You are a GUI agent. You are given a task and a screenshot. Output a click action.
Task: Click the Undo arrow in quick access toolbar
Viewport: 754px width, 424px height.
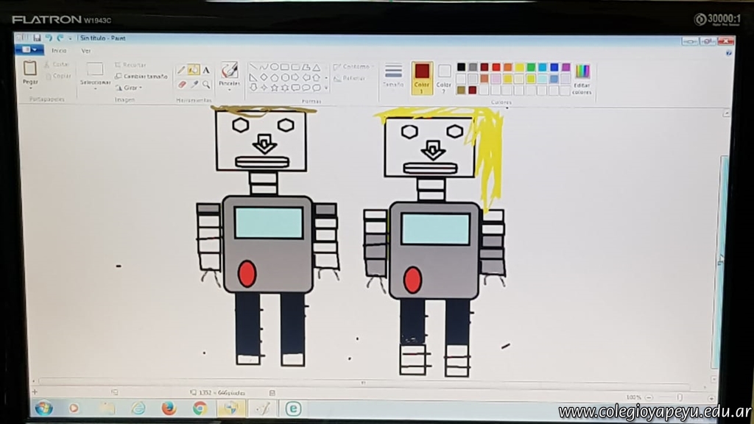coord(48,38)
